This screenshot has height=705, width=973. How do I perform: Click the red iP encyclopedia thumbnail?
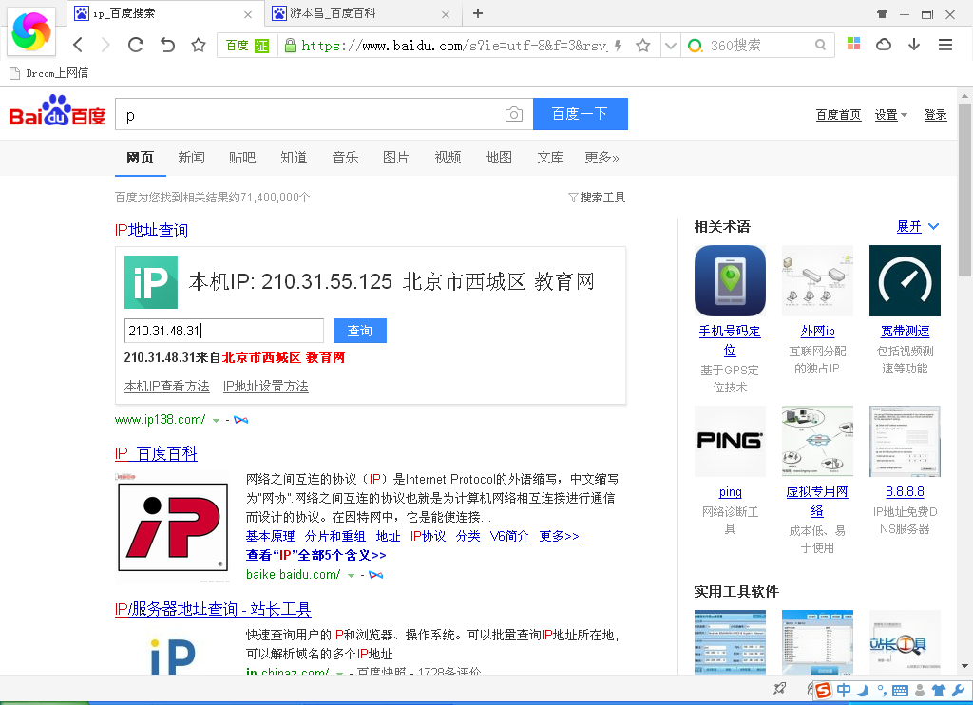click(x=173, y=527)
